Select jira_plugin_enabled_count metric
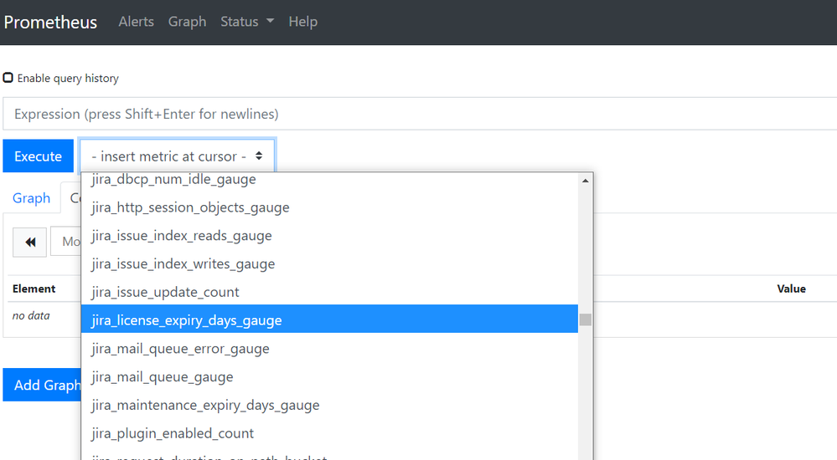The width and height of the screenshot is (837, 460). click(x=329, y=433)
